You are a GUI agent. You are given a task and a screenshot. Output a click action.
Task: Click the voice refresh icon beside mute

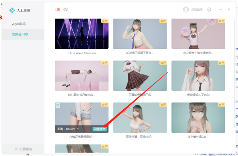(65, 10)
